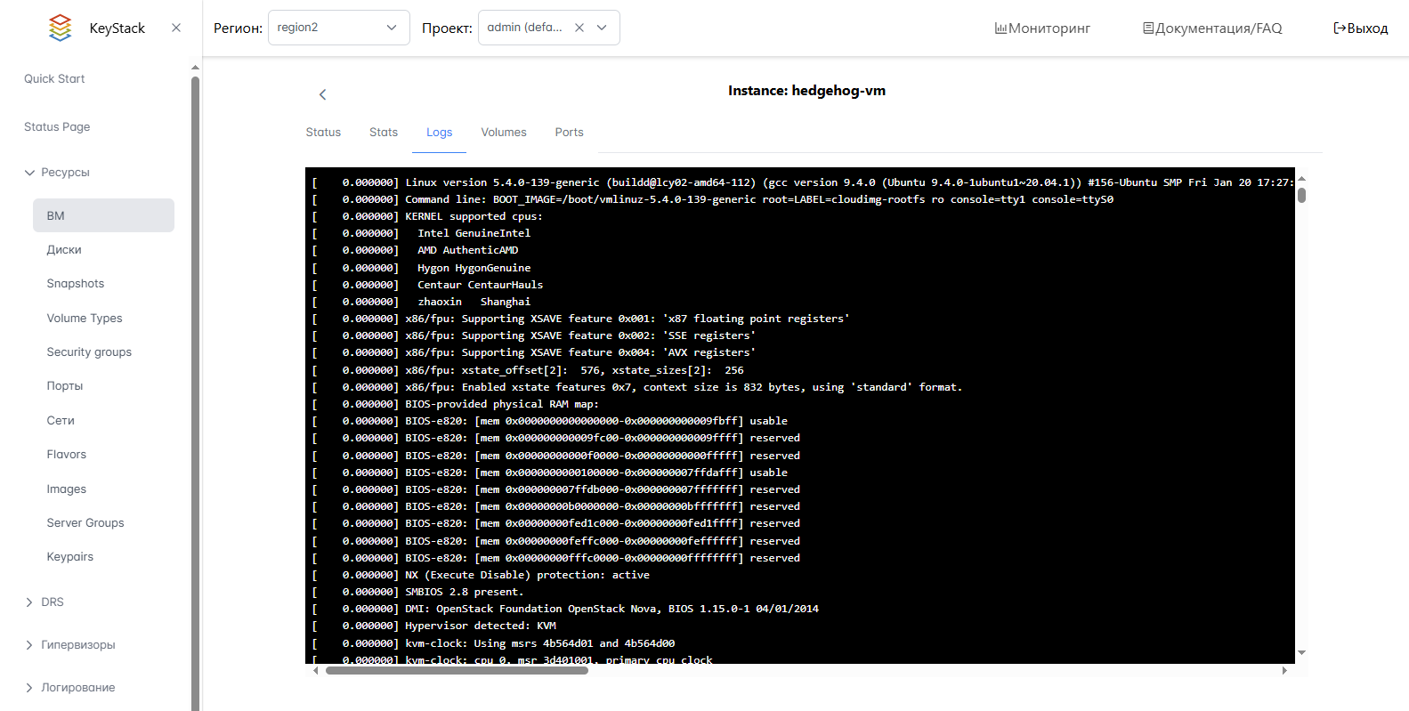Select Security groups in sidebar

pyautogui.click(x=89, y=352)
